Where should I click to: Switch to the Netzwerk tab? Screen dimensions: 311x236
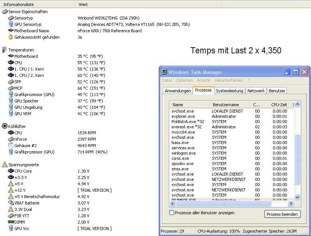[256, 91]
